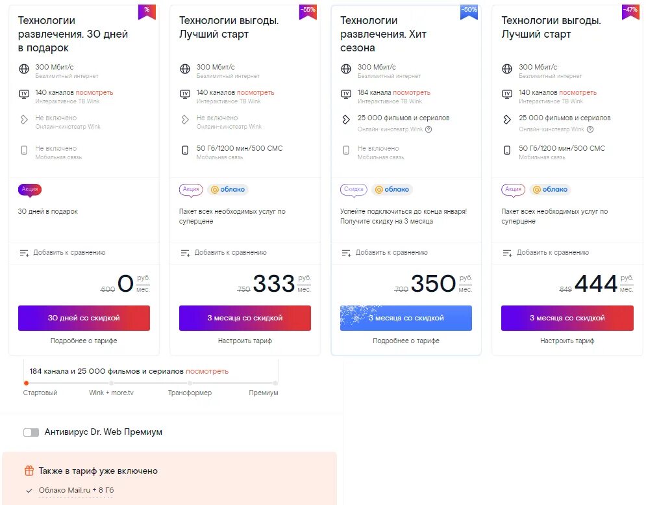Click the gift icon near Также в тариф
The image size is (646, 505).
(x=29, y=471)
